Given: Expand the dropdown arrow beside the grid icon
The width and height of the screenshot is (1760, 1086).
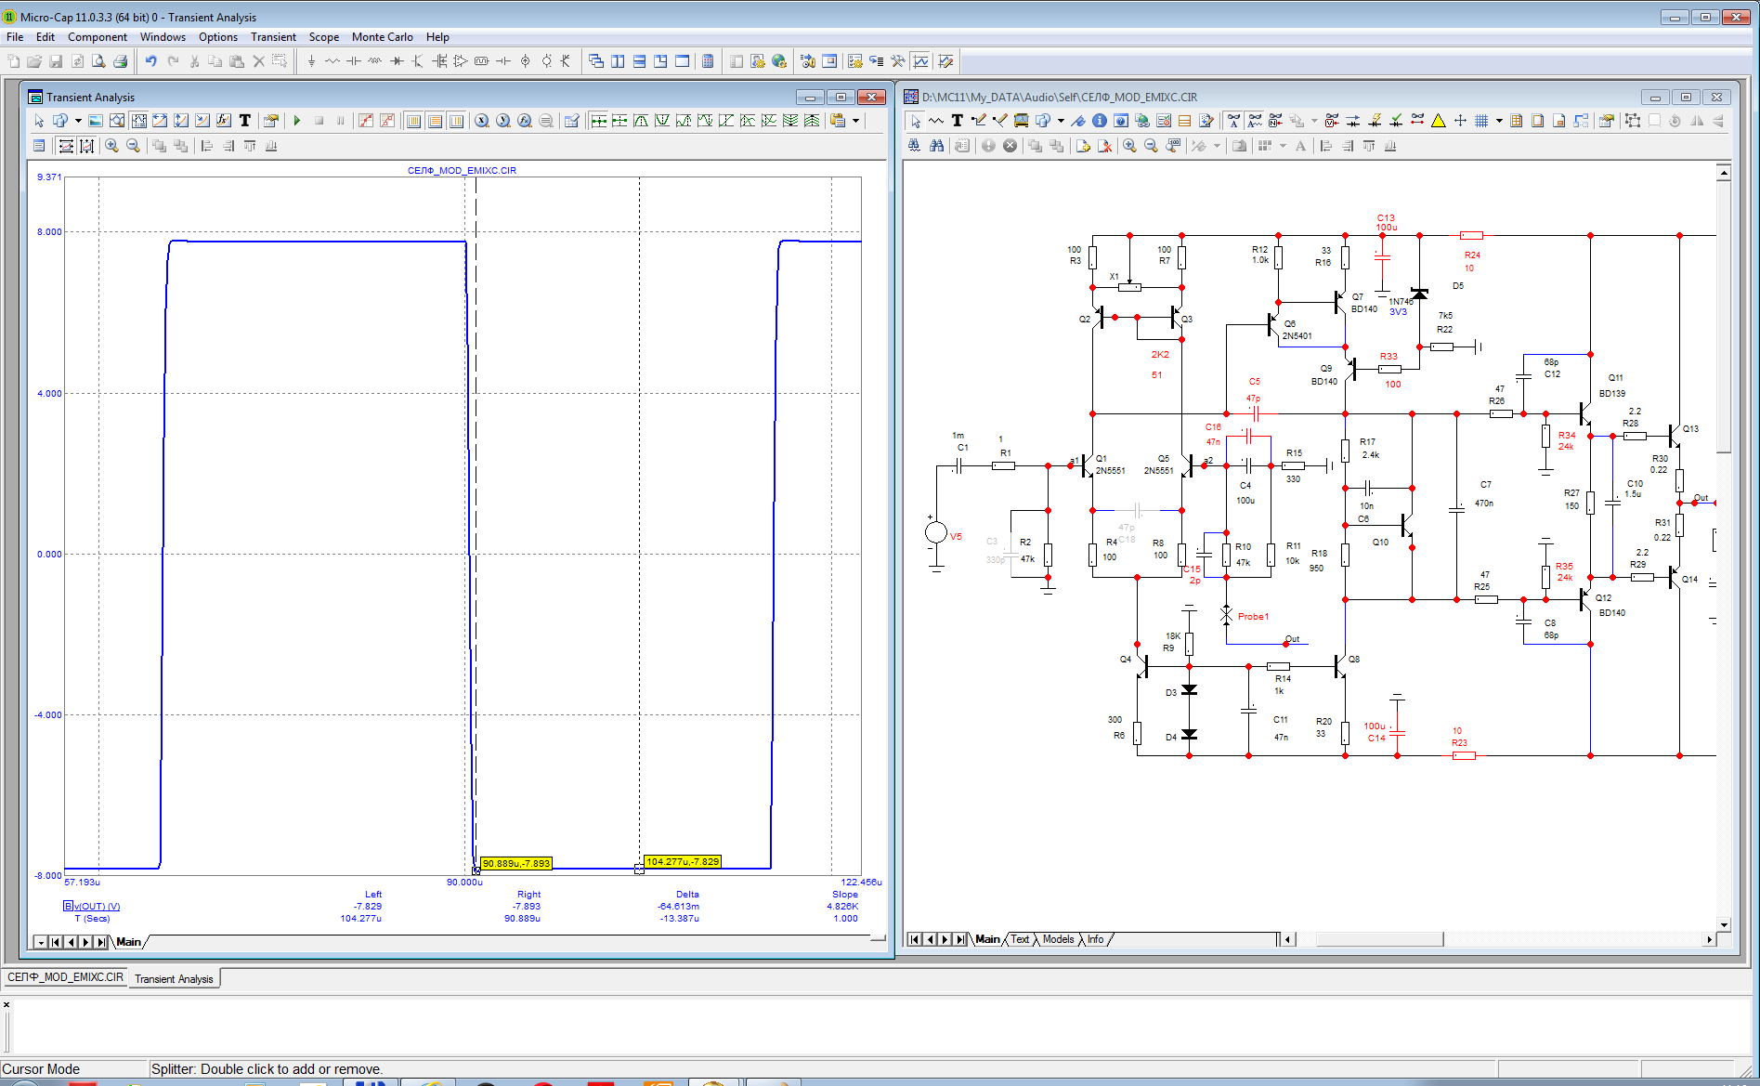Looking at the screenshot, I should pos(1499,121).
